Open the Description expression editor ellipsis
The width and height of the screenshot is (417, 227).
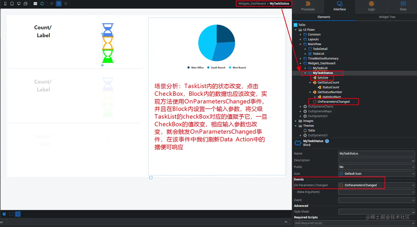pos(413,161)
